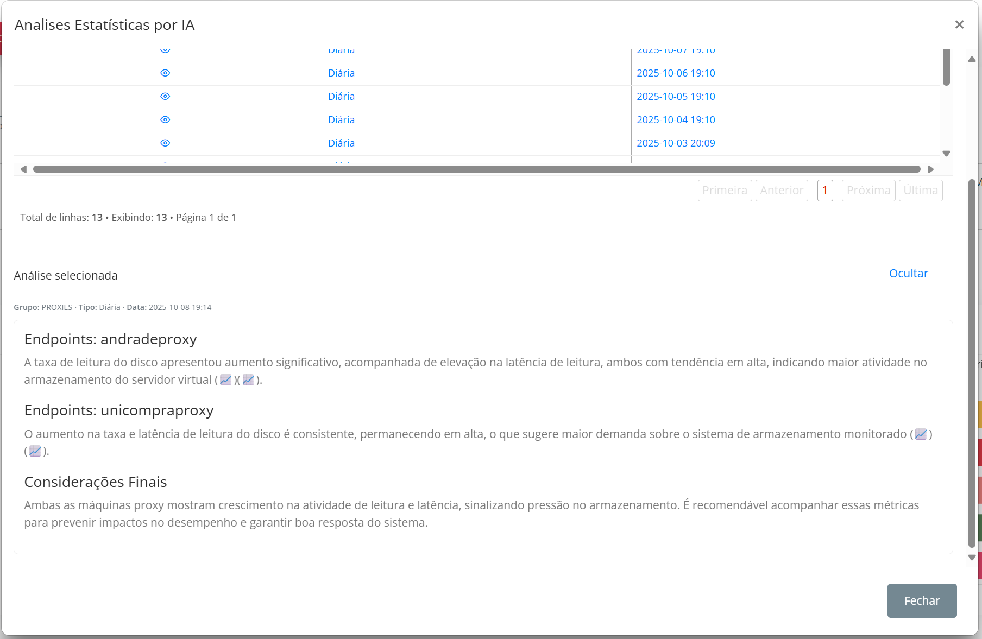Click the eye icon for 2025-10-06 analysis
This screenshot has width=982, height=639.
(x=165, y=73)
